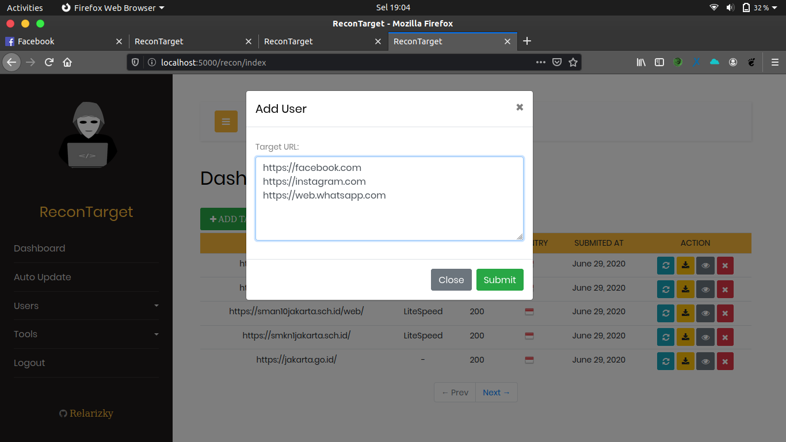Open Dashboard in the sidebar
This screenshot has height=442, width=786.
(40, 248)
